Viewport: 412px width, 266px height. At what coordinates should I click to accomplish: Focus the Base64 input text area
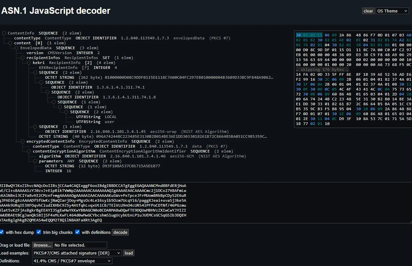(x=206, y=203)
